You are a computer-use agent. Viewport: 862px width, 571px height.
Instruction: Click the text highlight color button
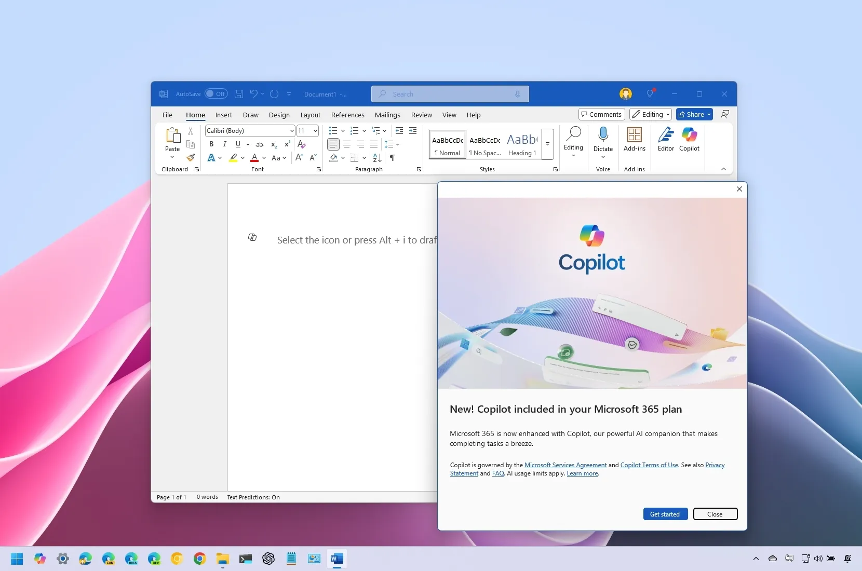(x=234, y=158)
